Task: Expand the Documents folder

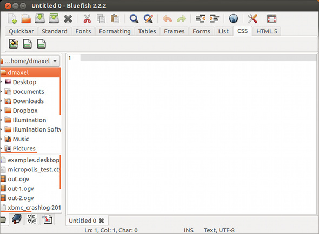Action: tap(1, 92)
